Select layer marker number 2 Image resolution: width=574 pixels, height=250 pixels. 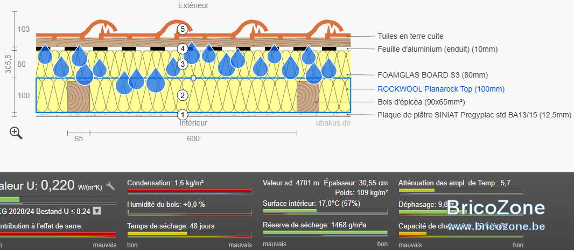pyautogui.click(x=183, y=95)
